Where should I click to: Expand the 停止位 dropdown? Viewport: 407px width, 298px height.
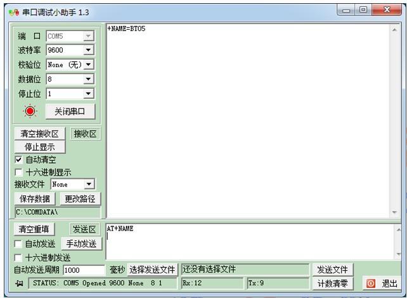pyautogui.click(x=89, y=93)
